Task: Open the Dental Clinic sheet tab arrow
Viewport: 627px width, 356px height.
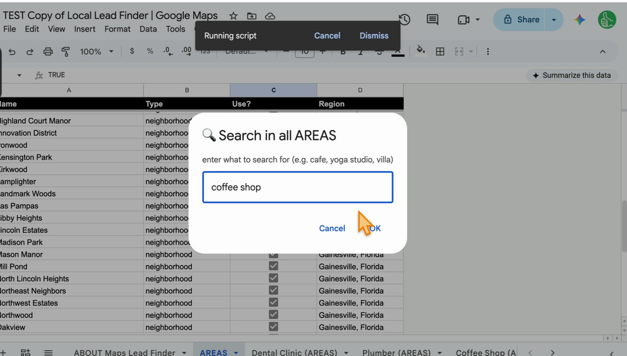Action: (x=346, y=353)
